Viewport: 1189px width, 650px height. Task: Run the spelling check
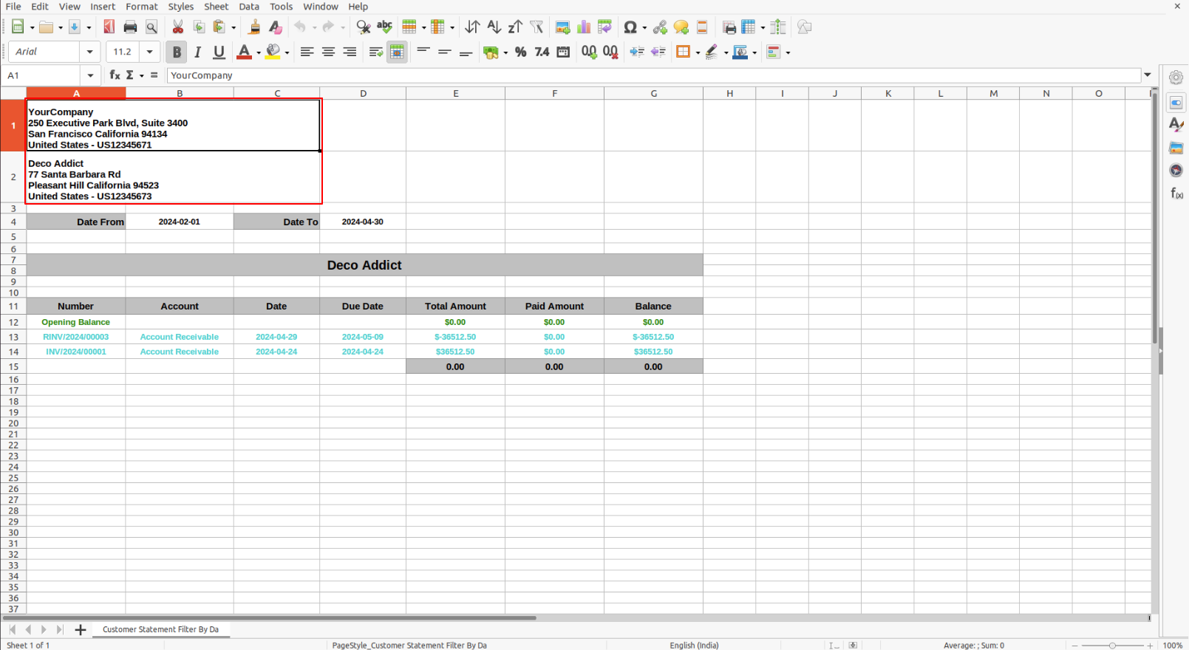click(384, 27)
